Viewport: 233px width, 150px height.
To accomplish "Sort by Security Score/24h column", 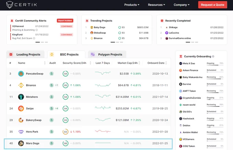I will coord(90,63).
